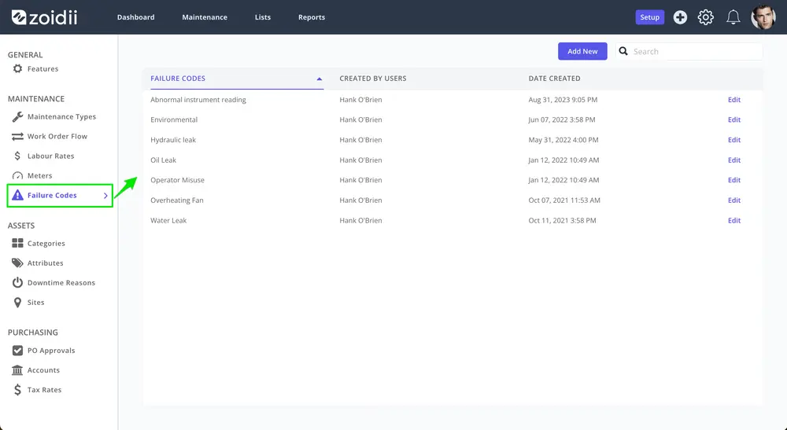This screenshot has height=430, width=787.
Task: Select the Abnormal instrument reading text
Action: (198, 100)
